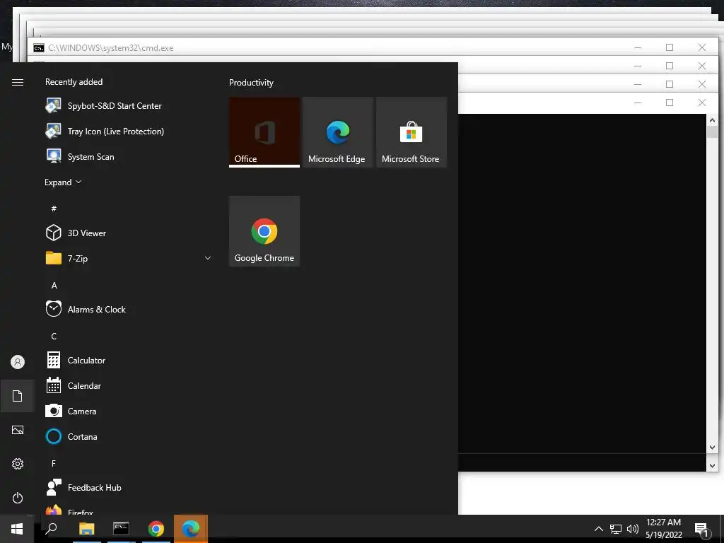Jump to the # letter index

point(54,209)
